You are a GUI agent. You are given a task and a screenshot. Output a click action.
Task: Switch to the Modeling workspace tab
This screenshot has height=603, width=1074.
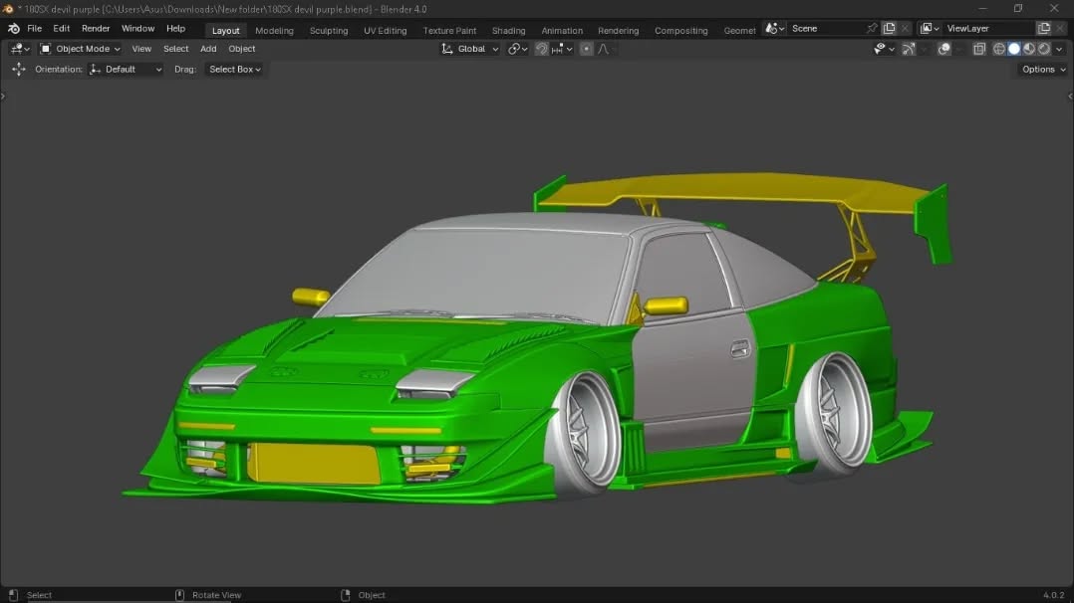274,31
